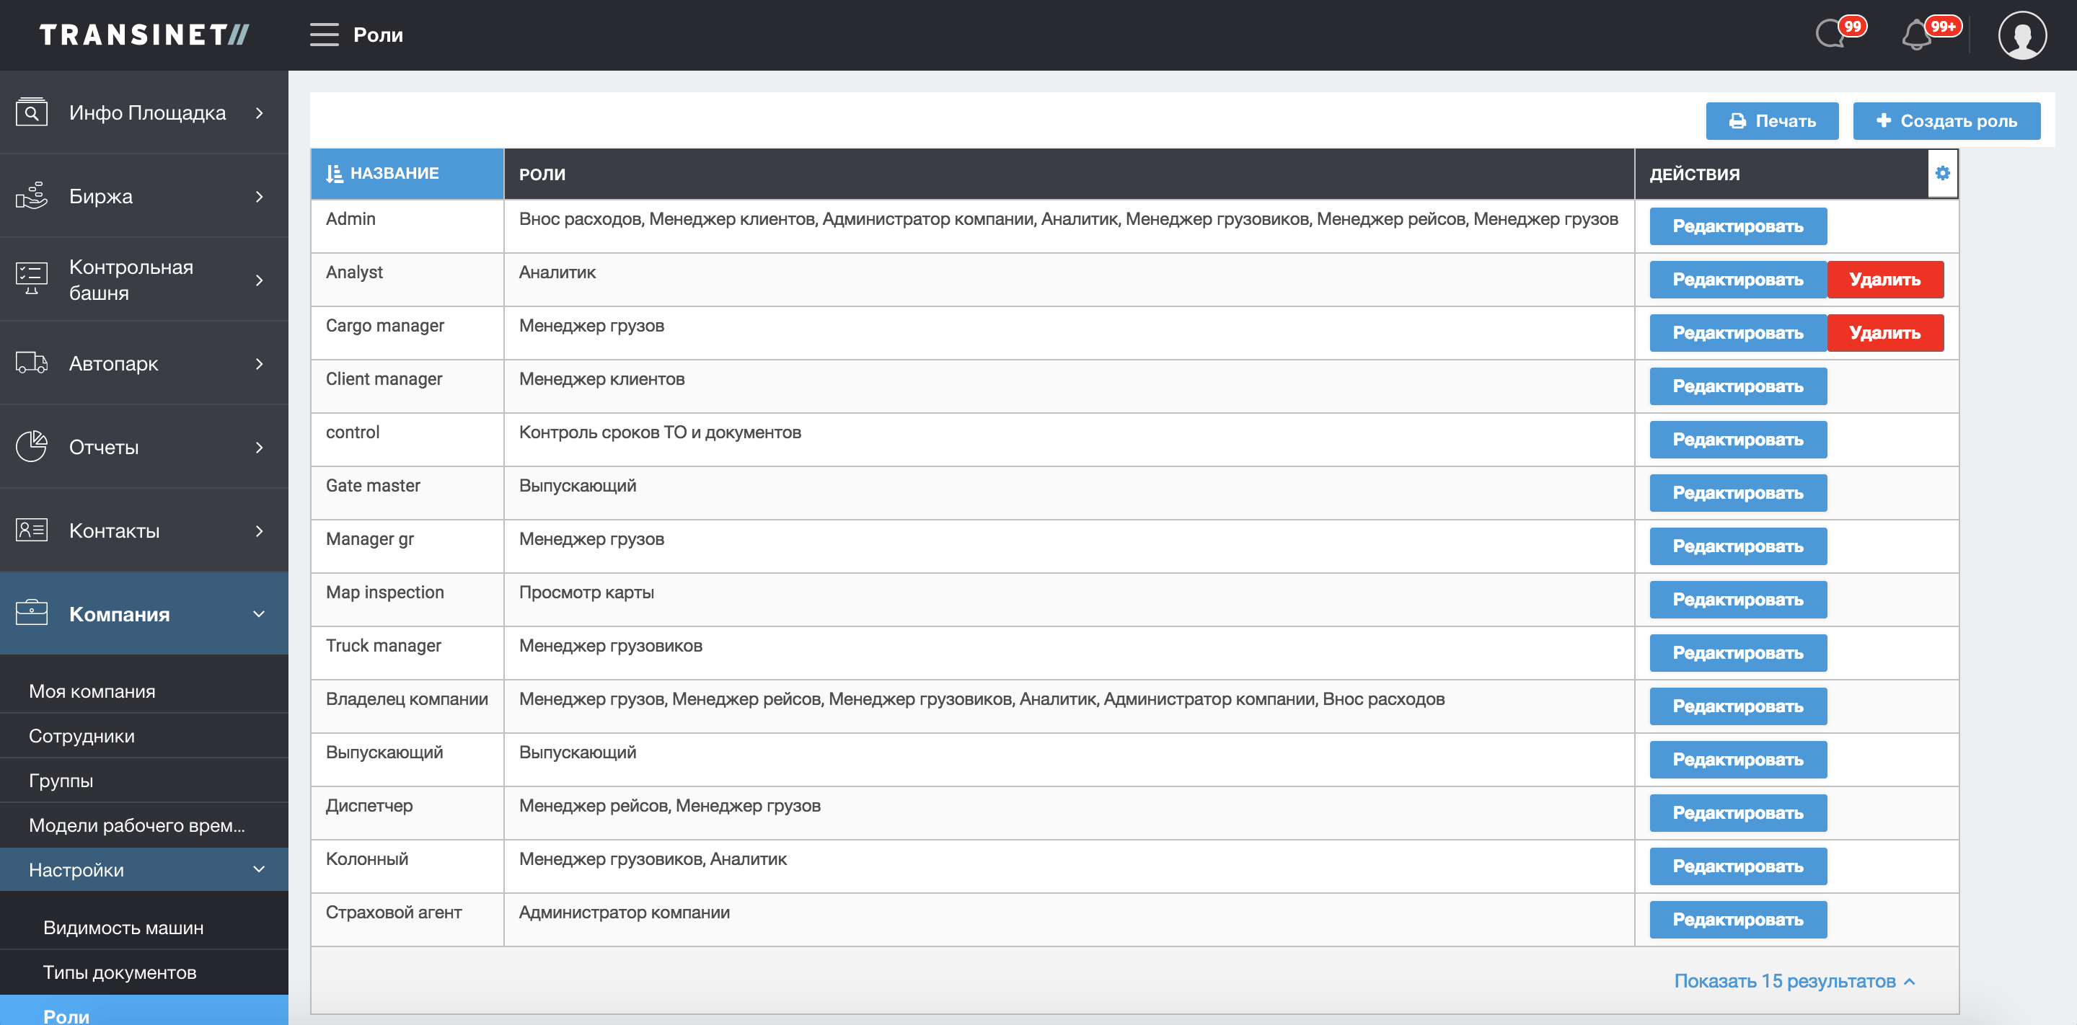Expand the Биржа menu chevron
The width and height of the screenshot is (2077, 1025).
[x=259, y=197]
